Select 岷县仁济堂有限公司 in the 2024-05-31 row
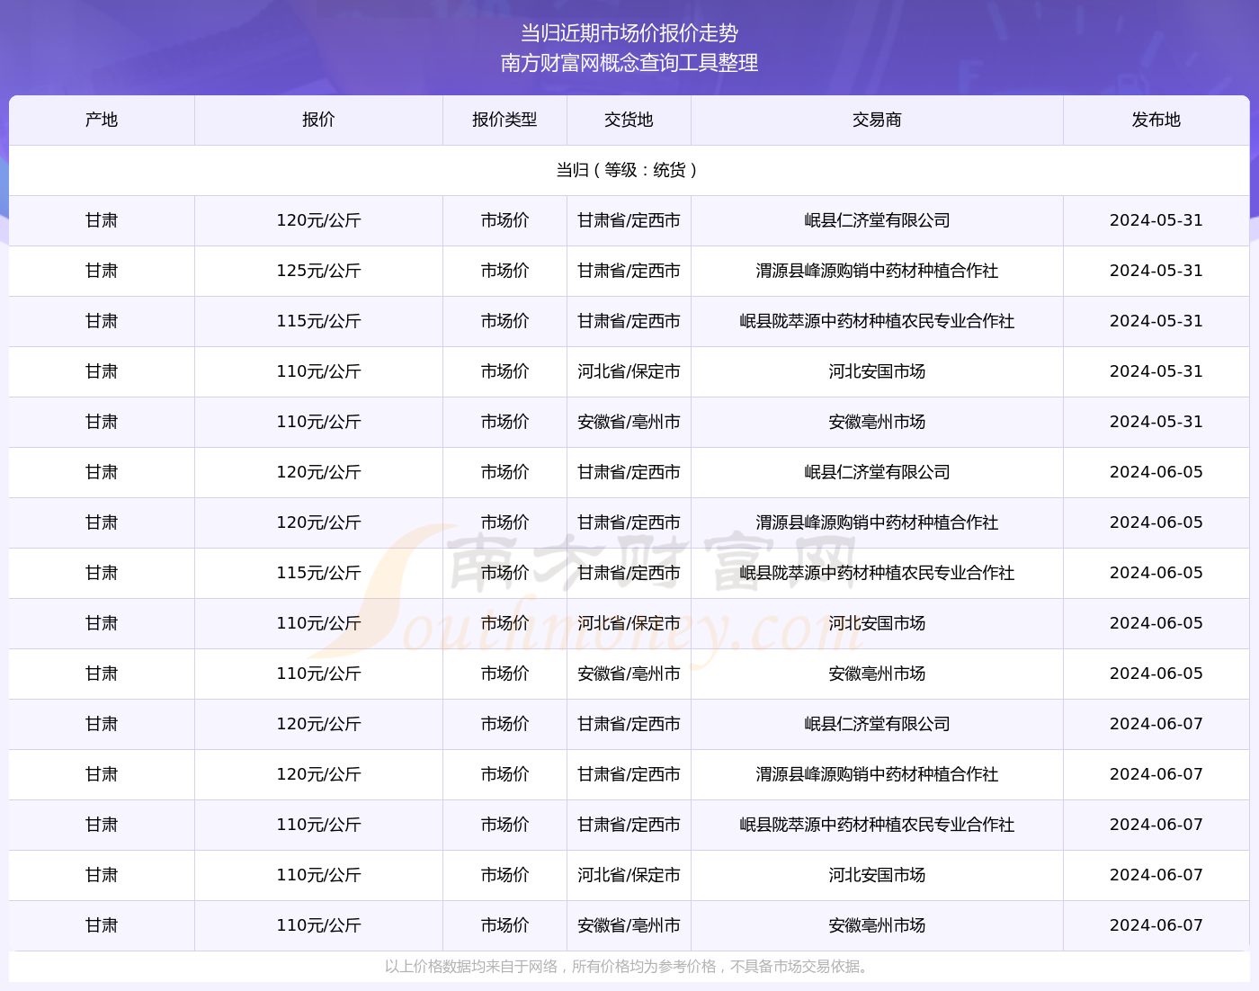This screenshot has width=1259, height=991. (x=877, y=220)
